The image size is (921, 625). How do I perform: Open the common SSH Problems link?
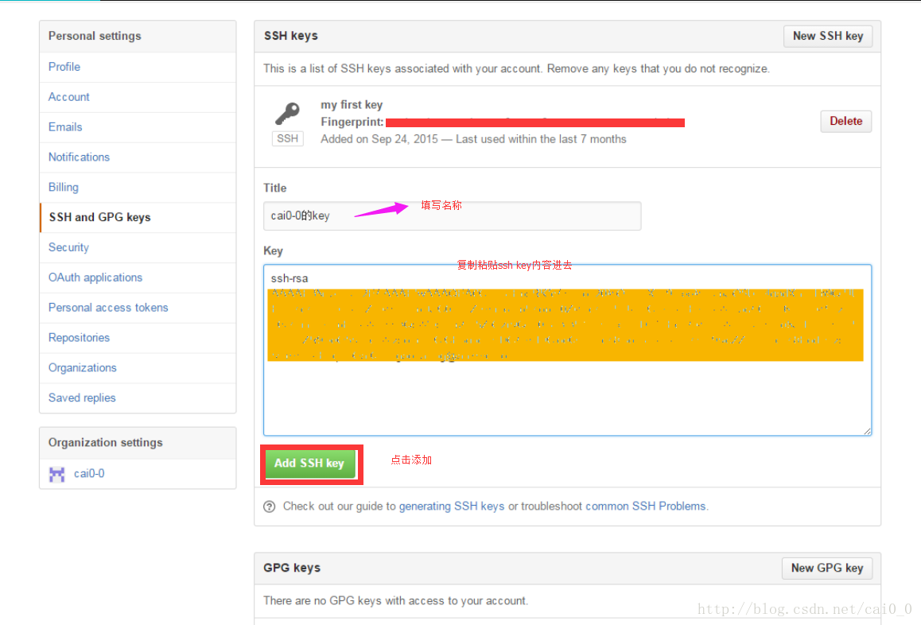646,507
